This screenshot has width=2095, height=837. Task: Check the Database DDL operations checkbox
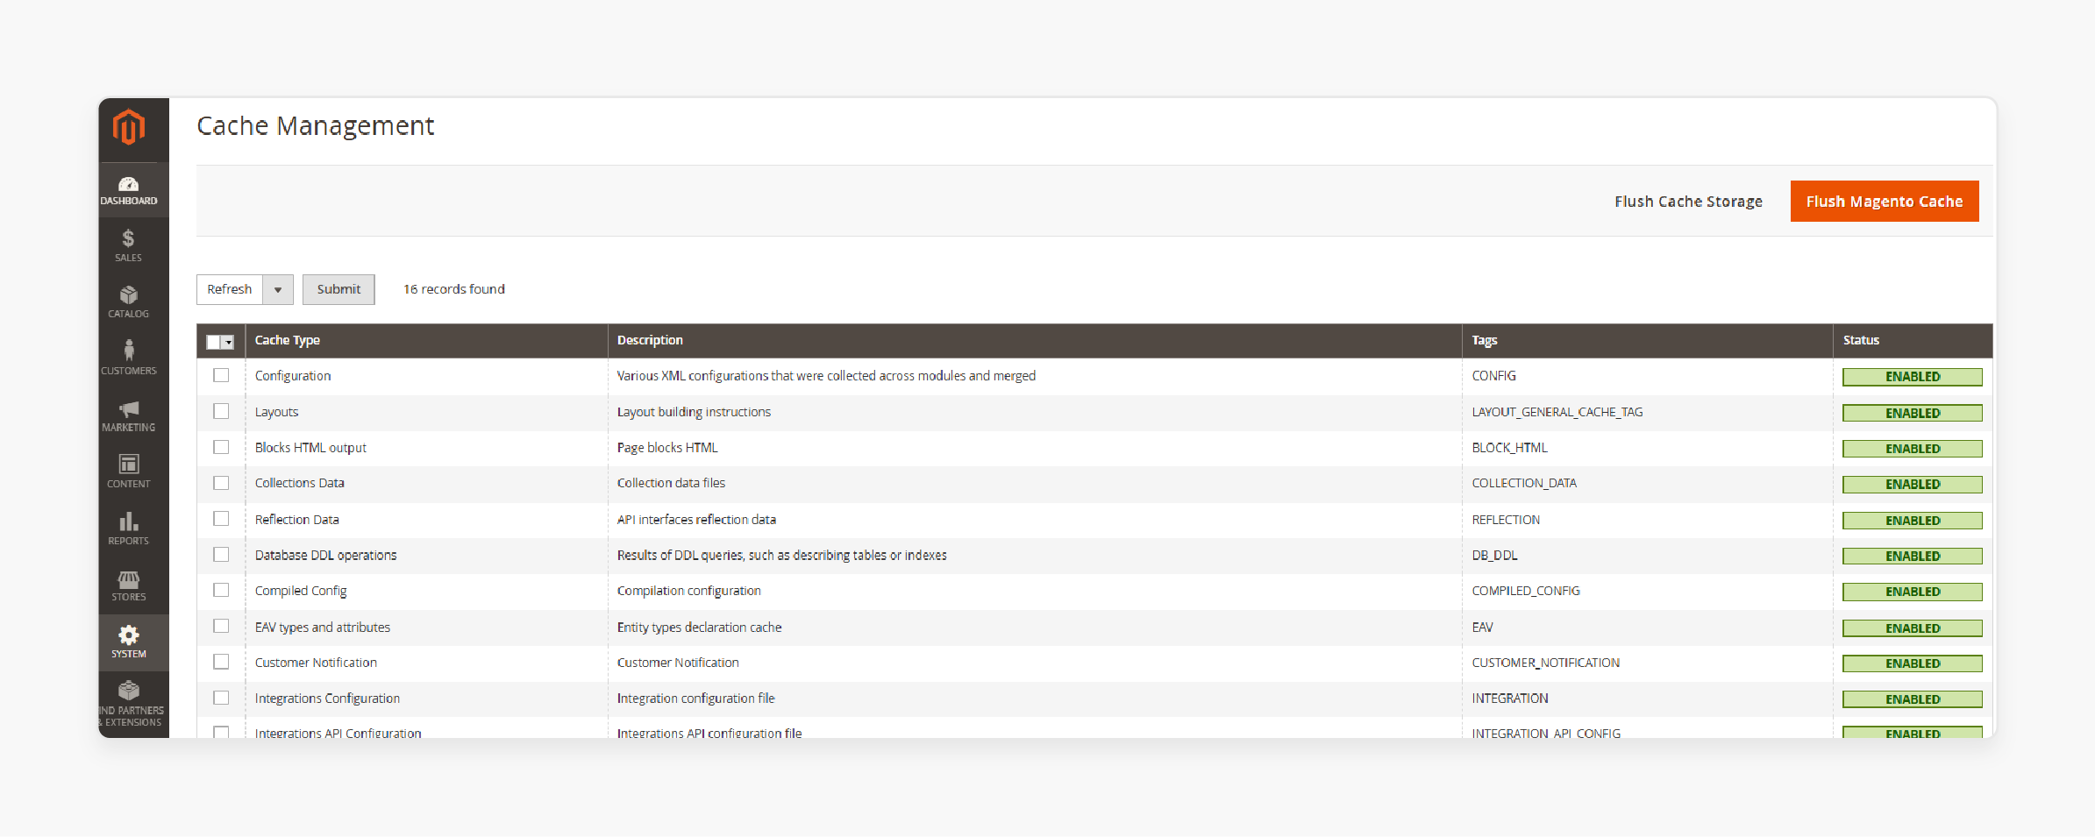[x=221, y=555]
